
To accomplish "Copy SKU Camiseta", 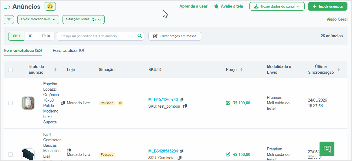I will pos(179,158).
